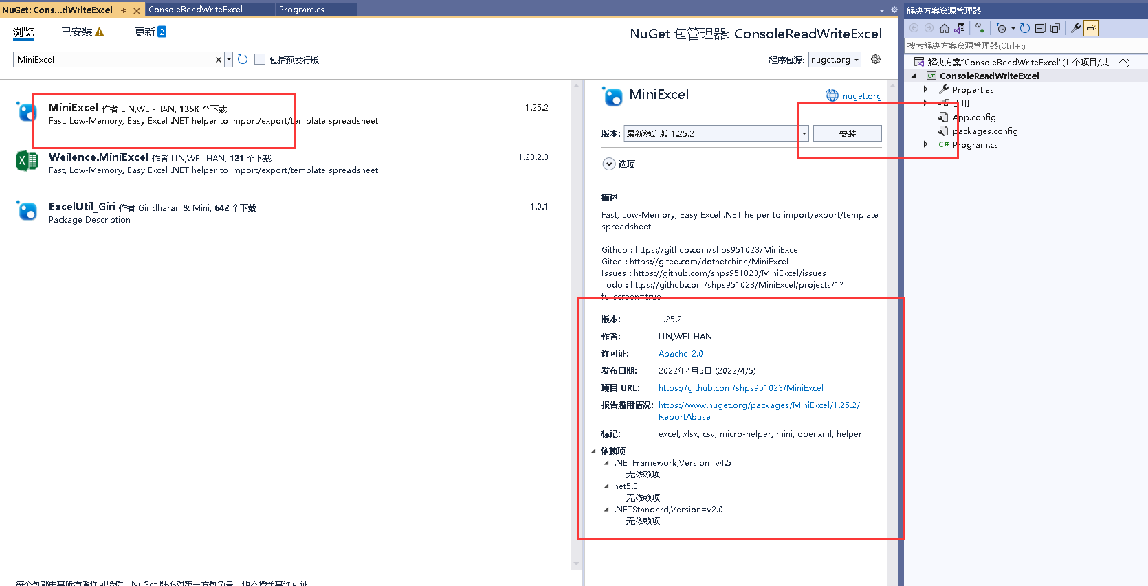Click the show all files icon
Screen dimensions: 1148x586
click(1055, 28)
